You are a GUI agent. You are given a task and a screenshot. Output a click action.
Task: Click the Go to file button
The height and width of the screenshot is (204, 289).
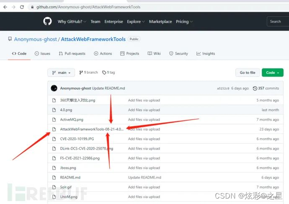coord(248,72)
